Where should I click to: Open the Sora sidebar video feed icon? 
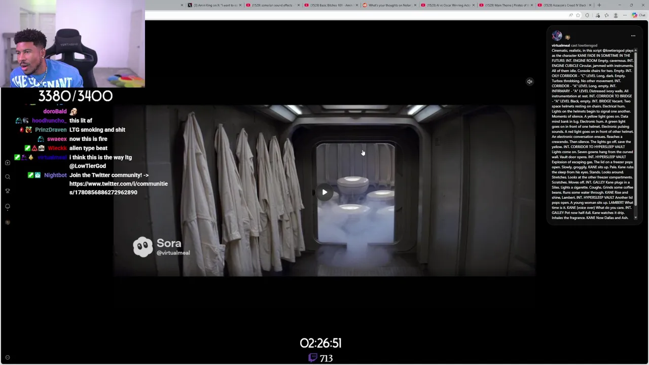pos(8,163)
